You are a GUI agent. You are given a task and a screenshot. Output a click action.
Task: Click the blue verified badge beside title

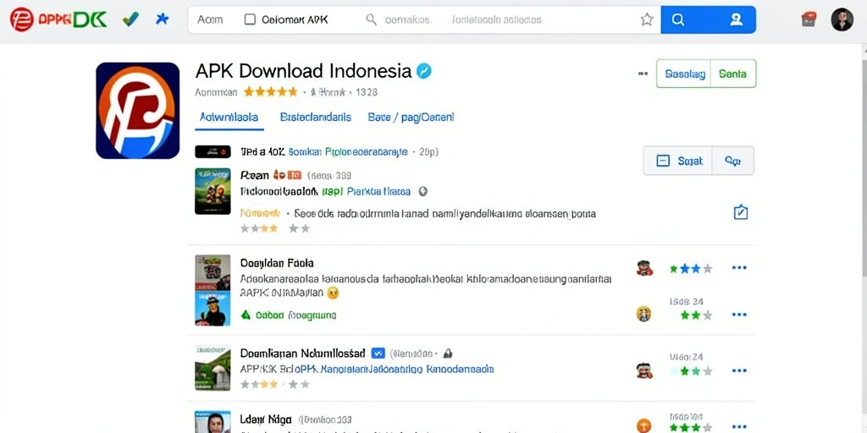[x=423, y=71]
